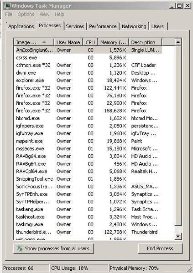Click the End Process button
The height and width of the screenshot is (273, 193).
point(160,248)
